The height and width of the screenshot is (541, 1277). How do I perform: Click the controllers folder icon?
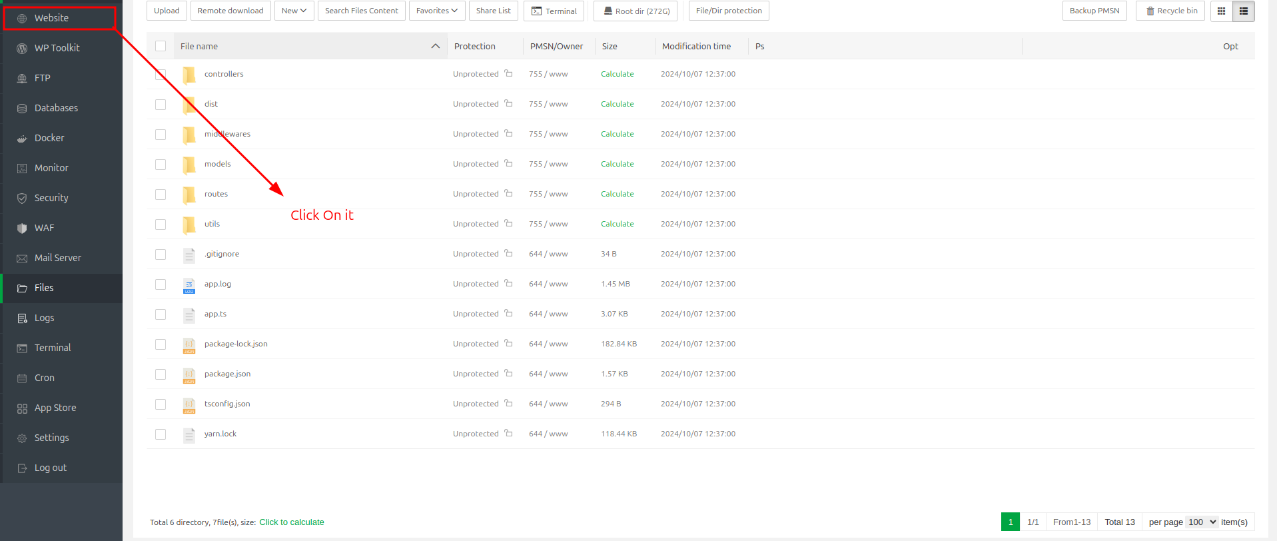click(x=189, y=74)
